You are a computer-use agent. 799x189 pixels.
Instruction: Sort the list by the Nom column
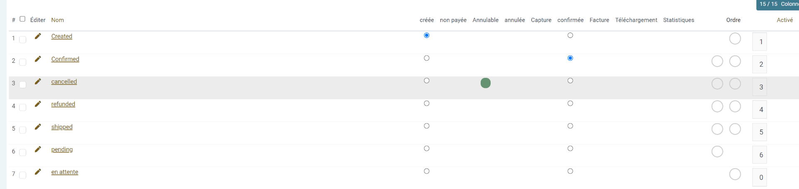point(57,20)
